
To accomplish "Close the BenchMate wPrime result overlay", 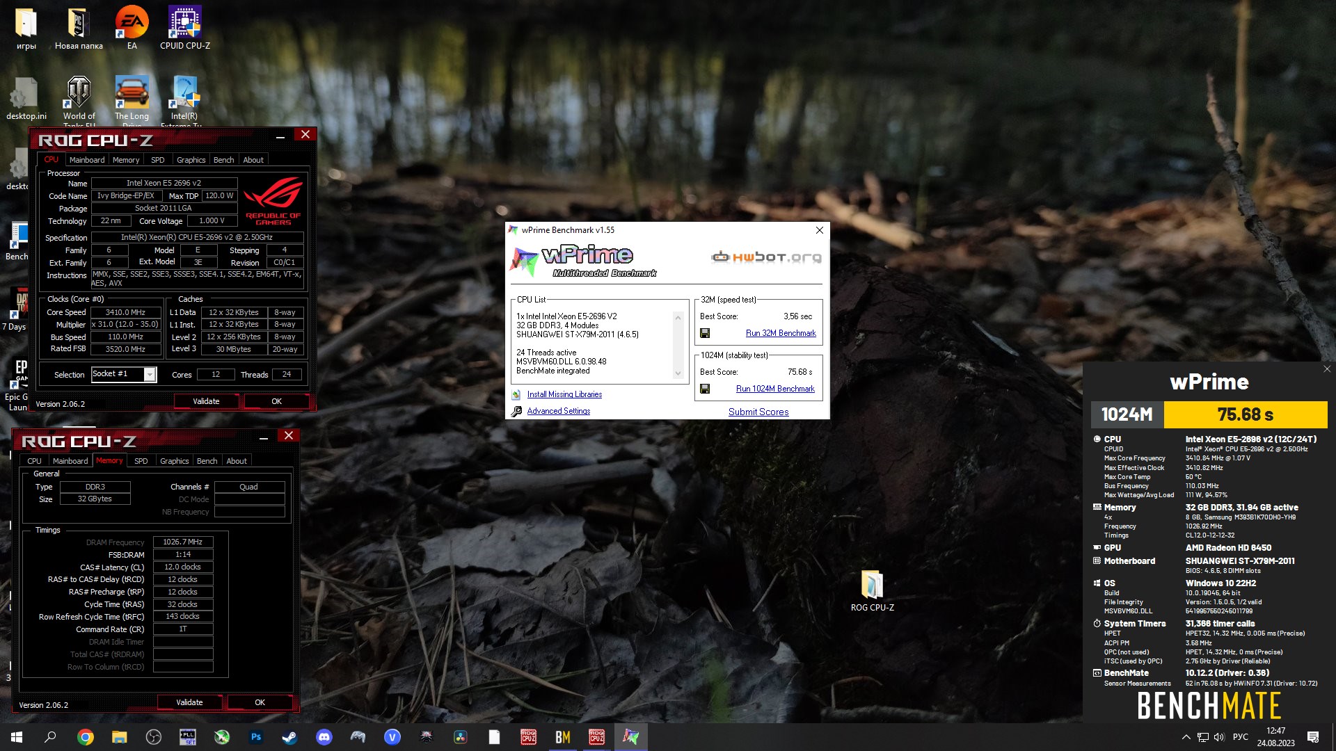I will [1327, 369].
